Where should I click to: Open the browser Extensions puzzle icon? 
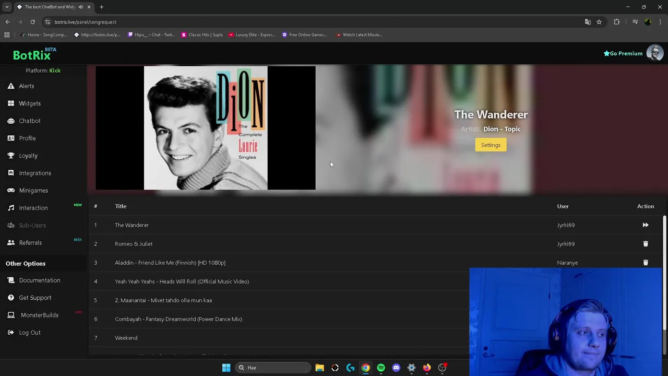point(616,22)
